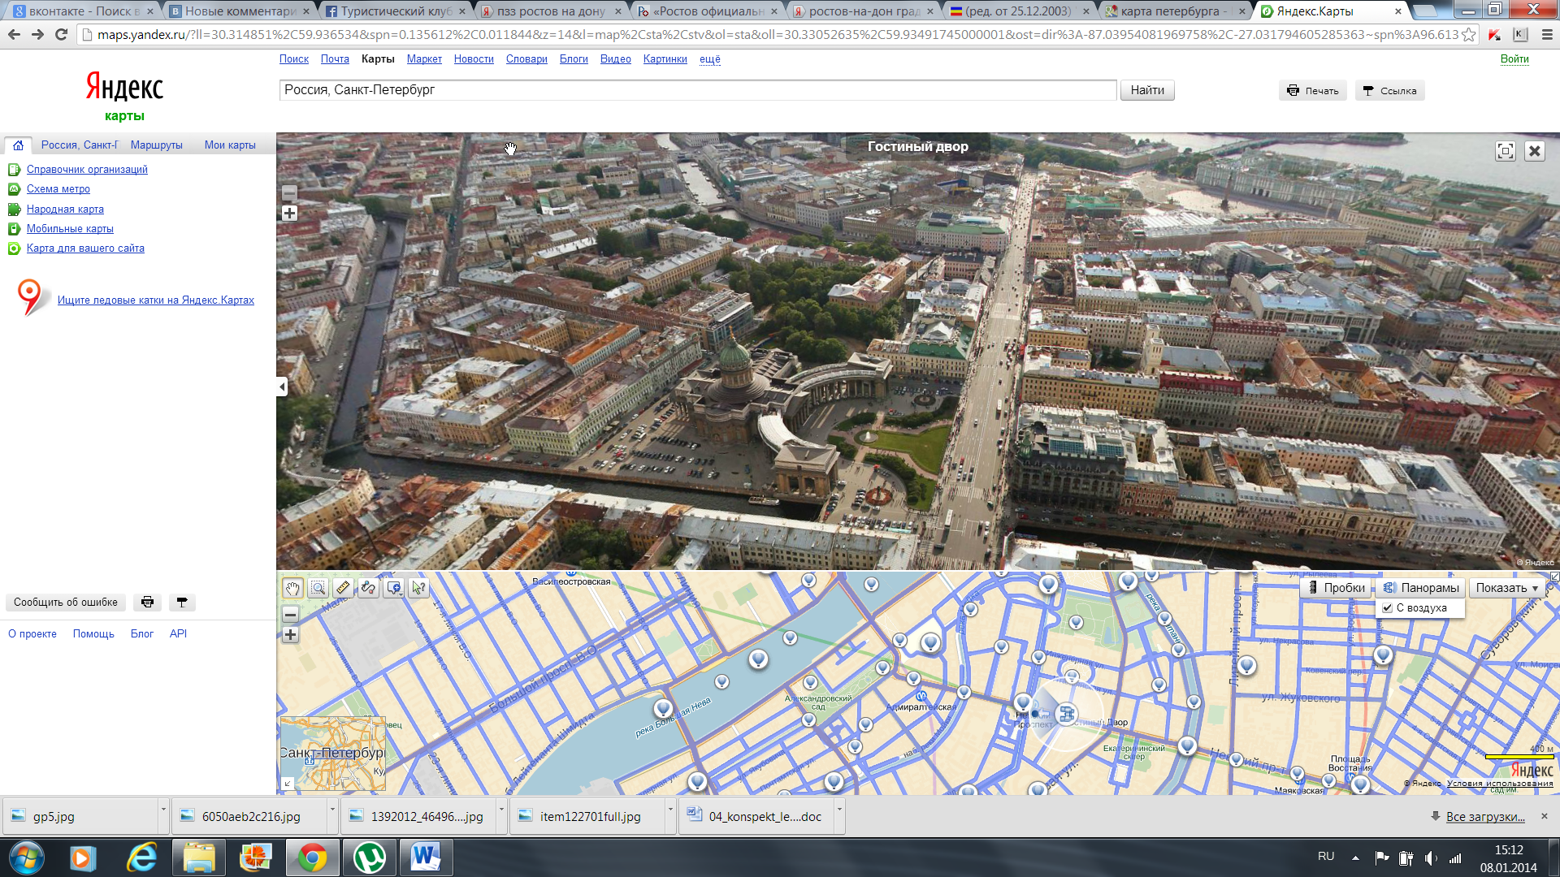This screenshot has width=1560, height=877.
Task: Click the home icon tab in sidebar
Action: [x=18, y=145]
